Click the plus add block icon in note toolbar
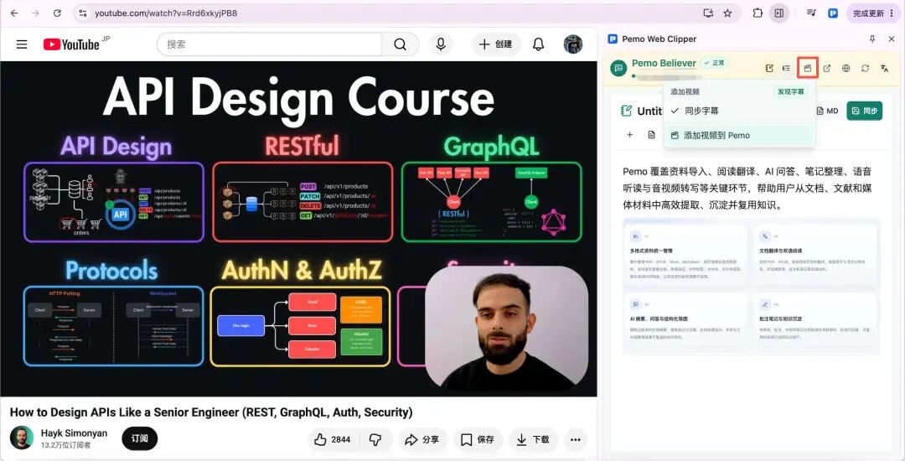This screenshot has height=461, width=905. (629, 134)
